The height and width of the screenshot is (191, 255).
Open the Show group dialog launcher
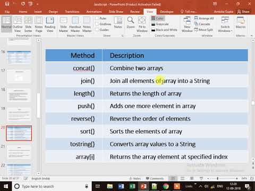tap(122, 36)
